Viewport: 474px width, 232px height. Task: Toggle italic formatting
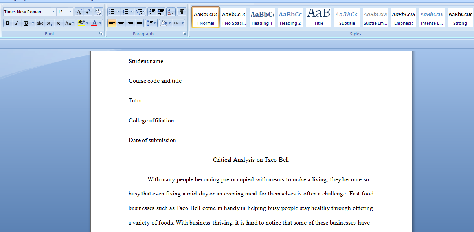[17, 24]
